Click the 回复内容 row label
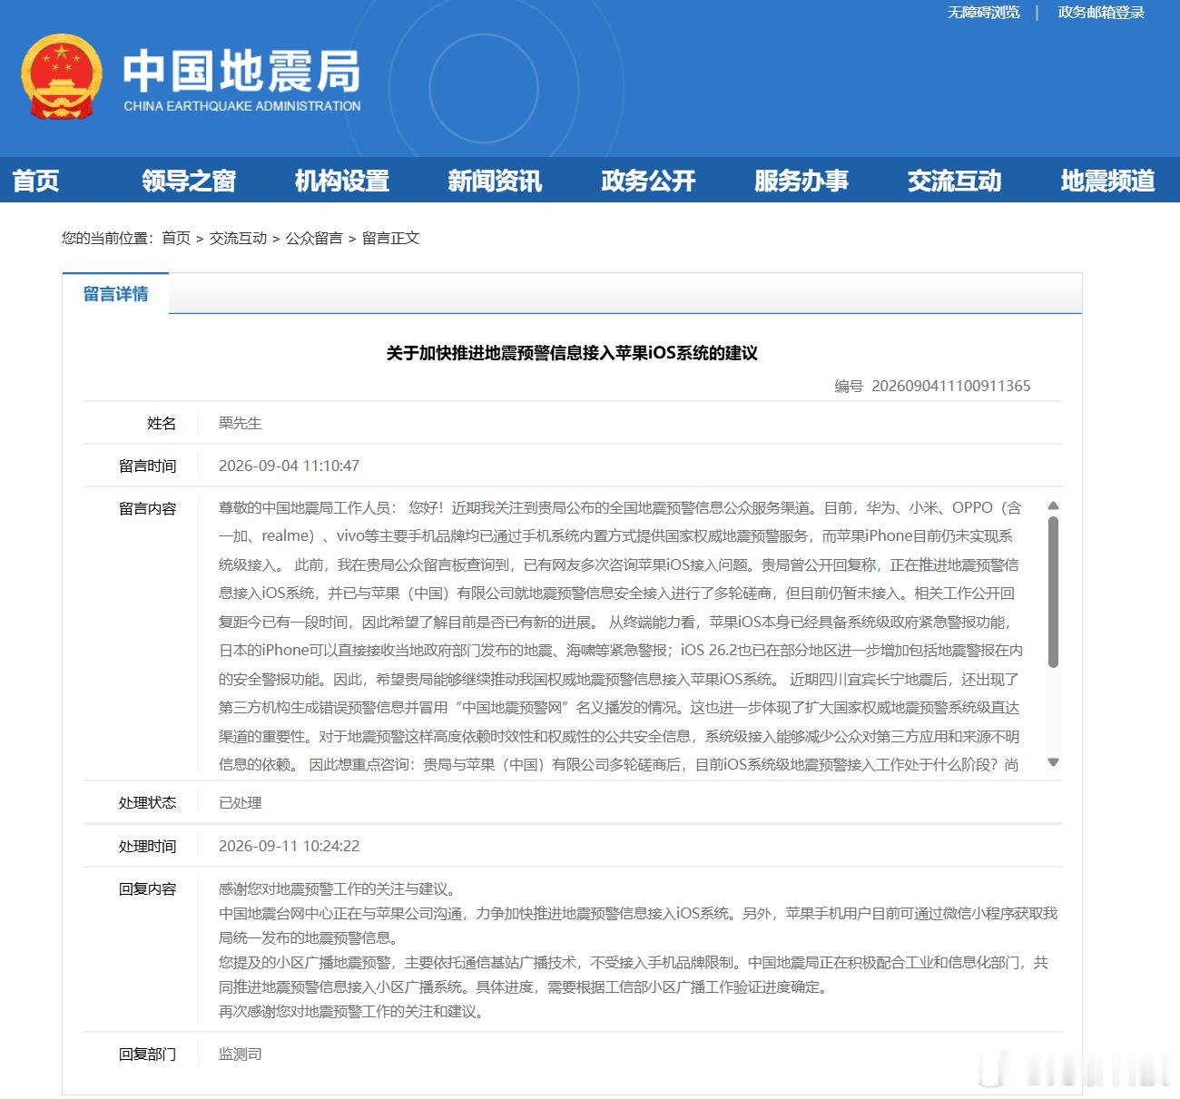This screenshot has width=1180, height=1099. click(147, 888)
